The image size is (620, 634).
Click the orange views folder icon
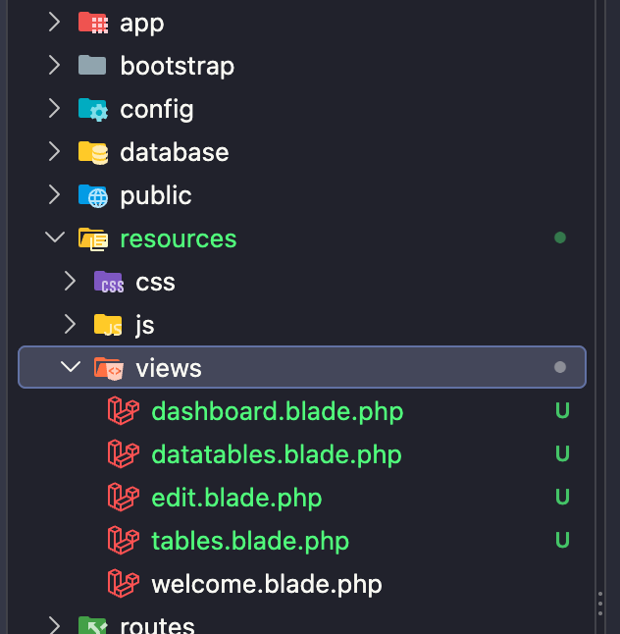pyautogui.click(x=109, y=368)
